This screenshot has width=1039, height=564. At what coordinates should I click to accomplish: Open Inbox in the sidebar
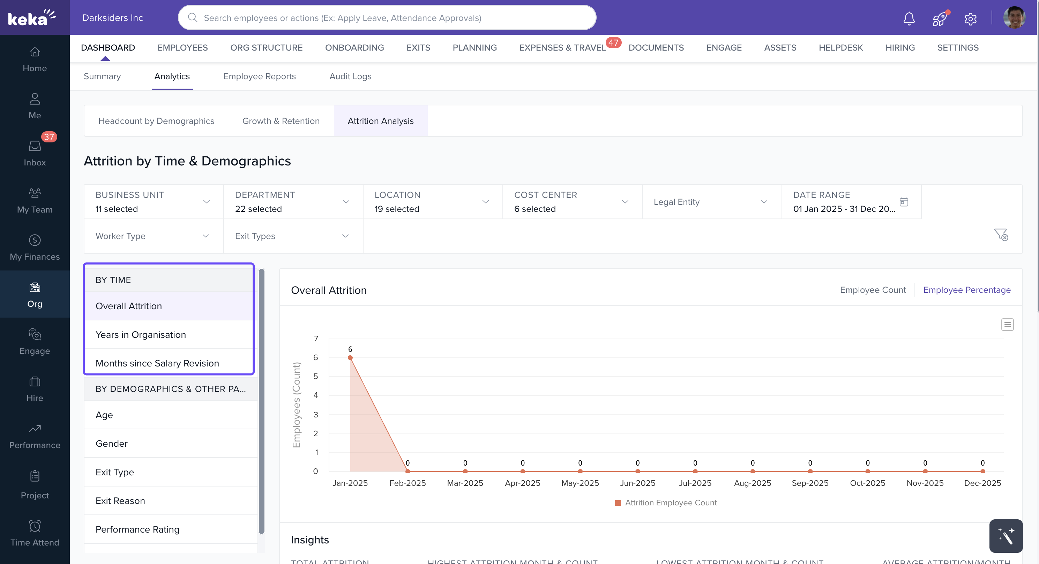pos(35,153)
